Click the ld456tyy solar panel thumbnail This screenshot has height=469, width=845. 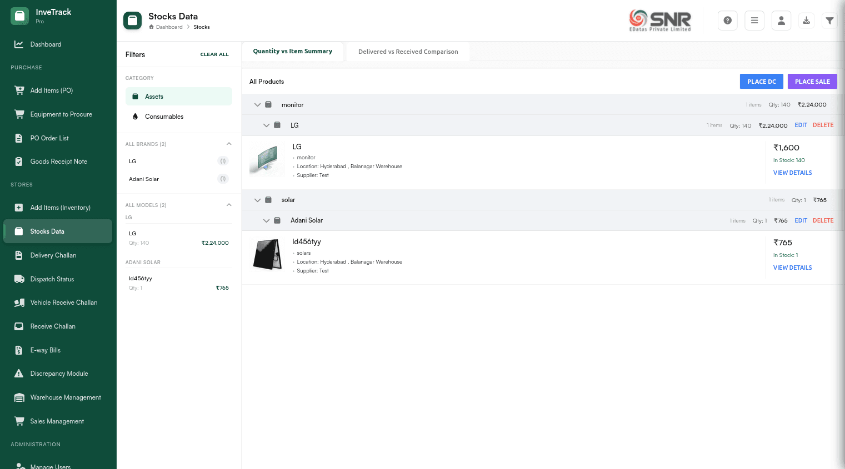(x=267, y=254)
